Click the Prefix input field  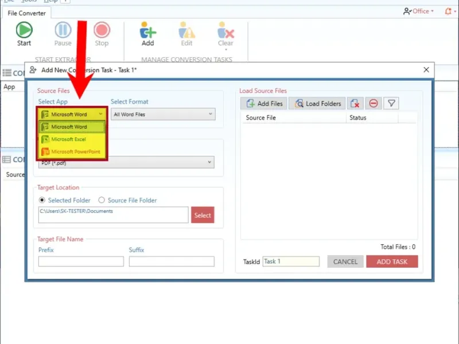coord(81,261)
